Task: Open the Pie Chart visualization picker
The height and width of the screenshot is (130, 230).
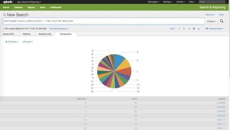Action: [x=12, y=42]
